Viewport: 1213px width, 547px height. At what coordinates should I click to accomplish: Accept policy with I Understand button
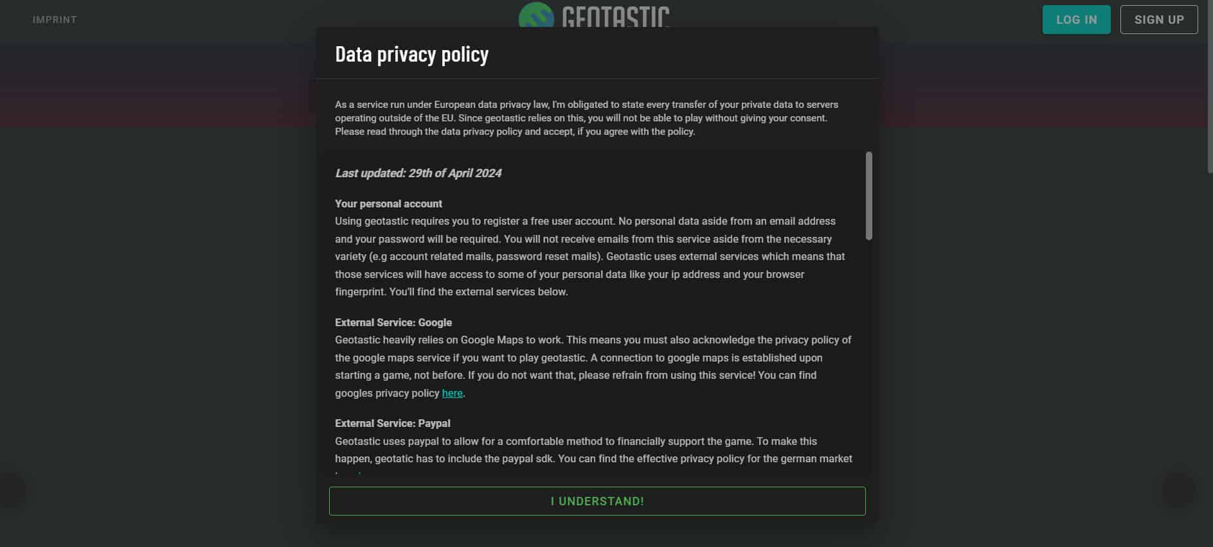point(597,501)
